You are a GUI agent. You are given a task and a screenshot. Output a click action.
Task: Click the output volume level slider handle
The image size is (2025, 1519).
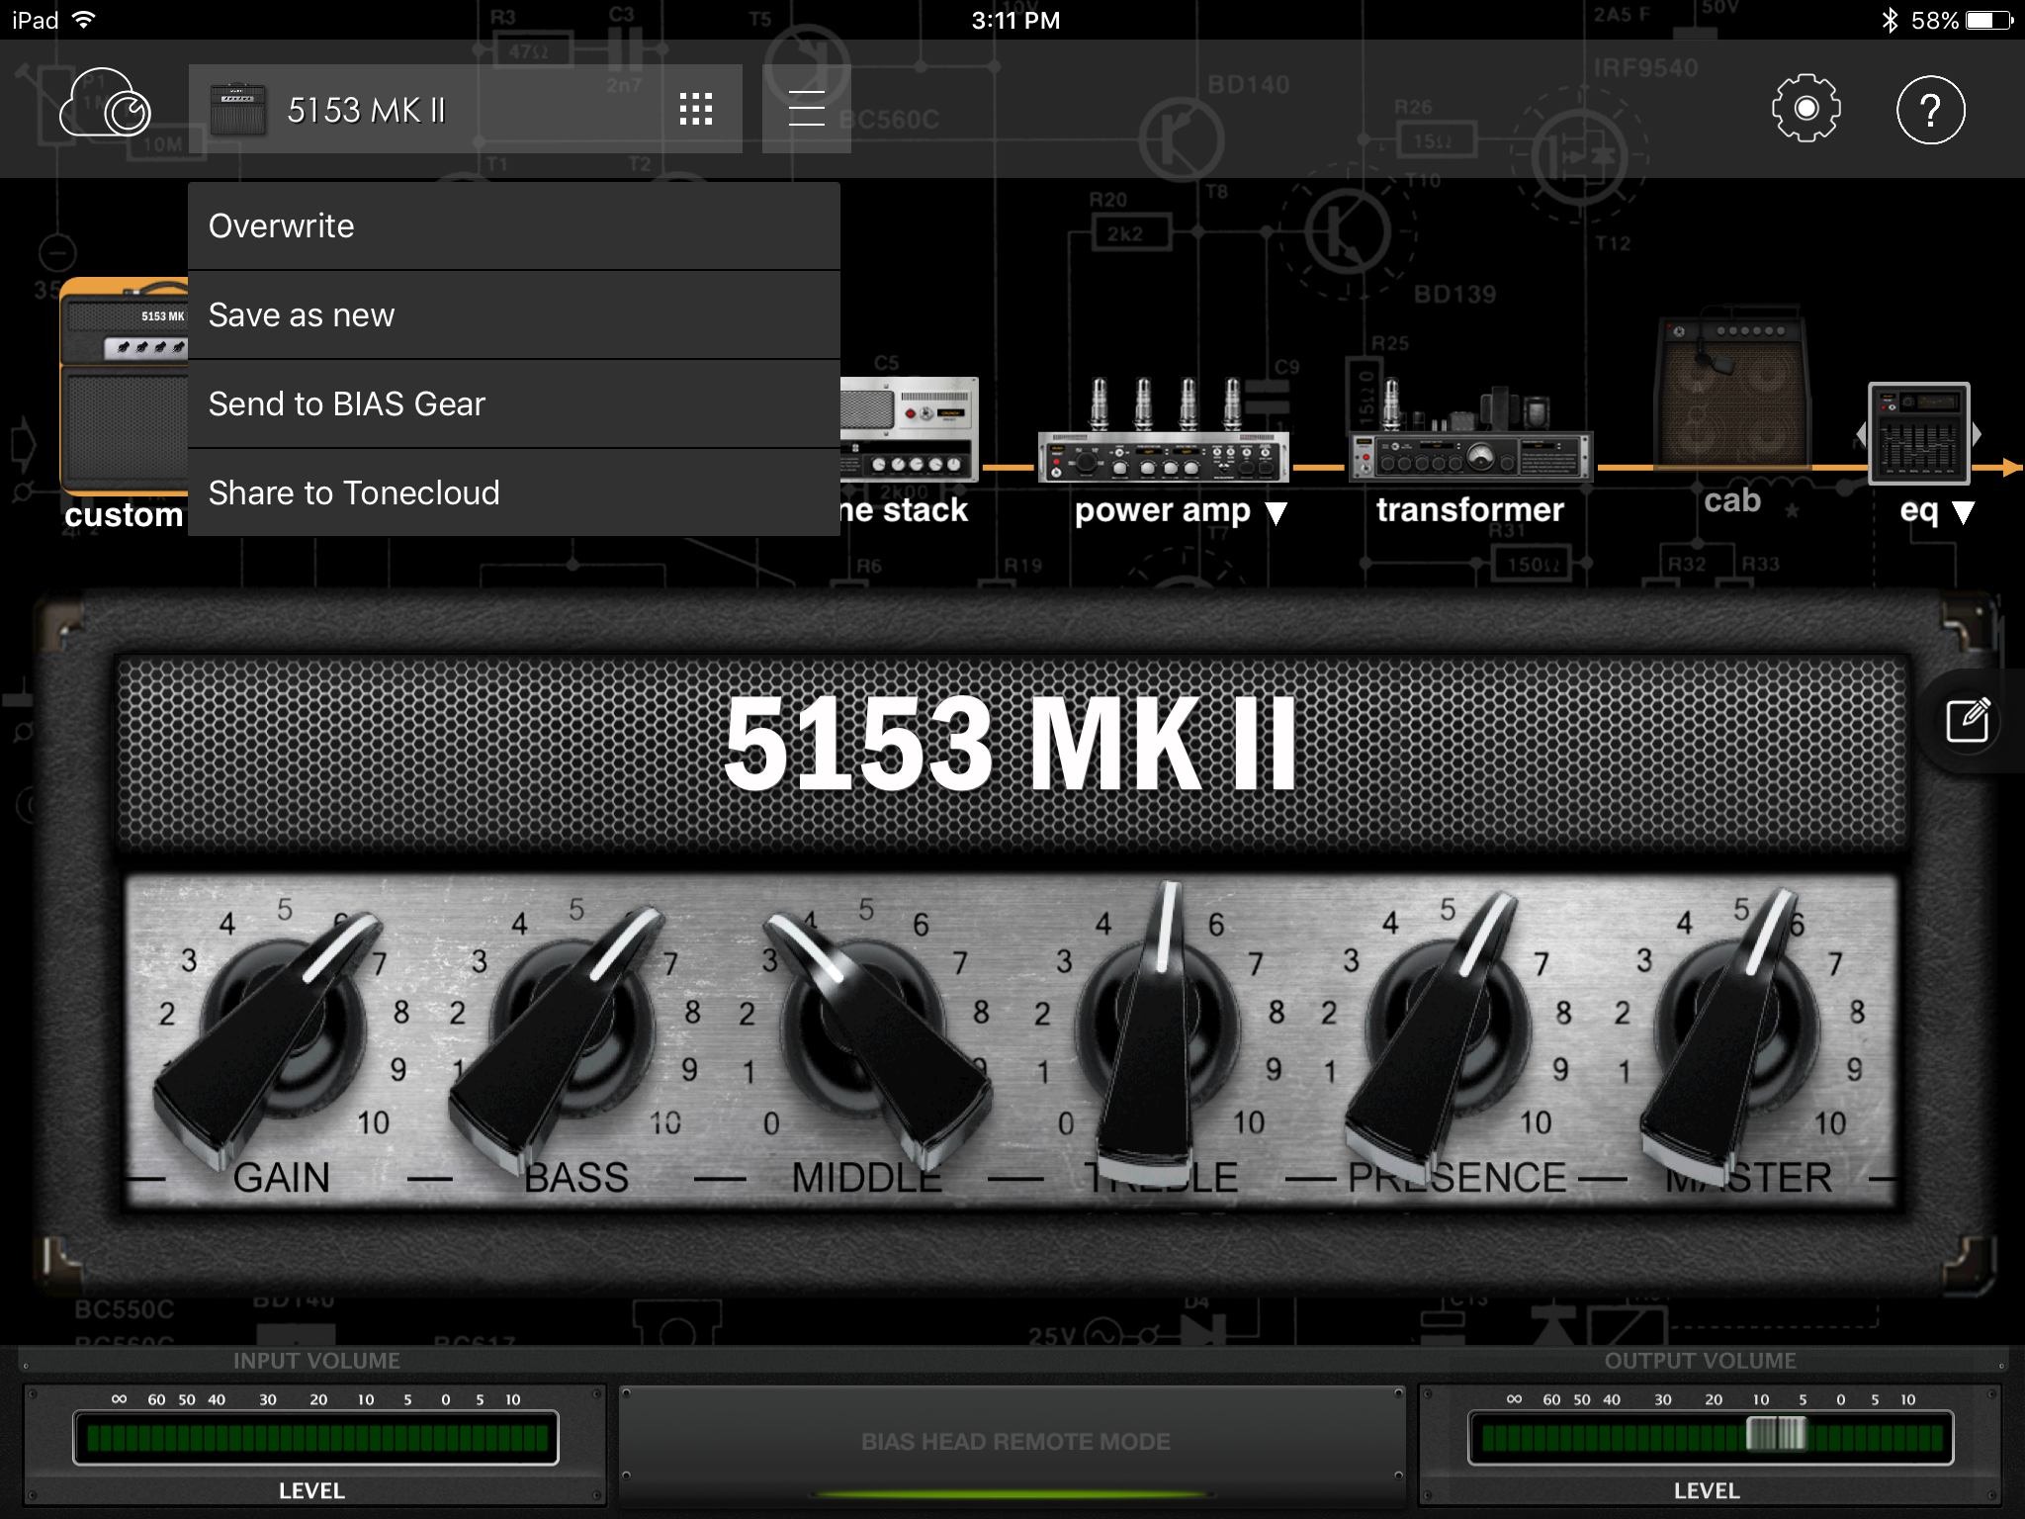[1776, 1433]
